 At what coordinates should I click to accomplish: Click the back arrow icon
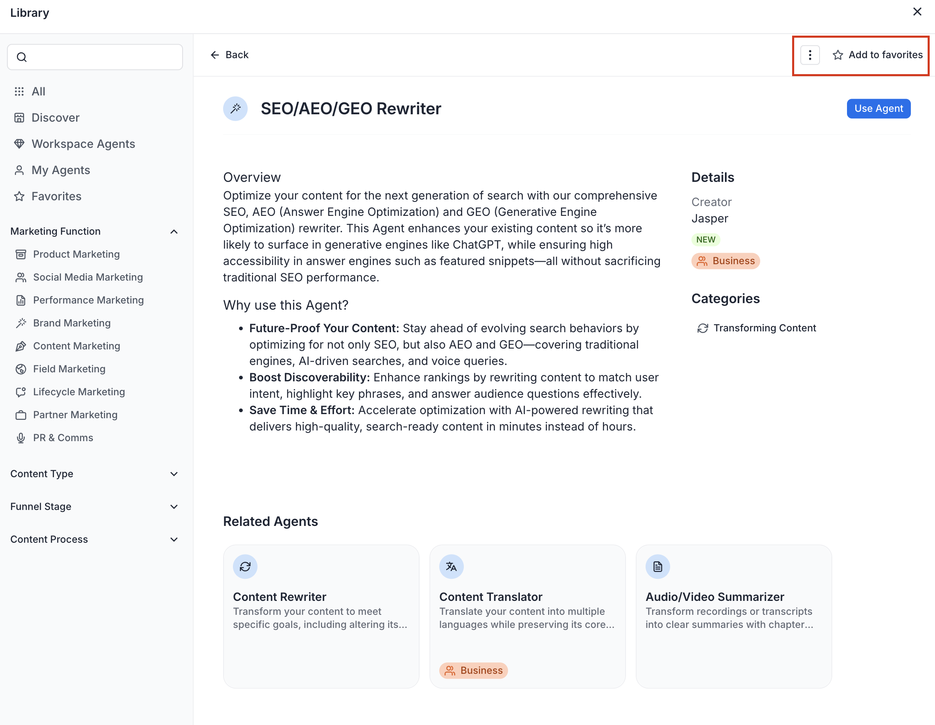click(215, 55)
